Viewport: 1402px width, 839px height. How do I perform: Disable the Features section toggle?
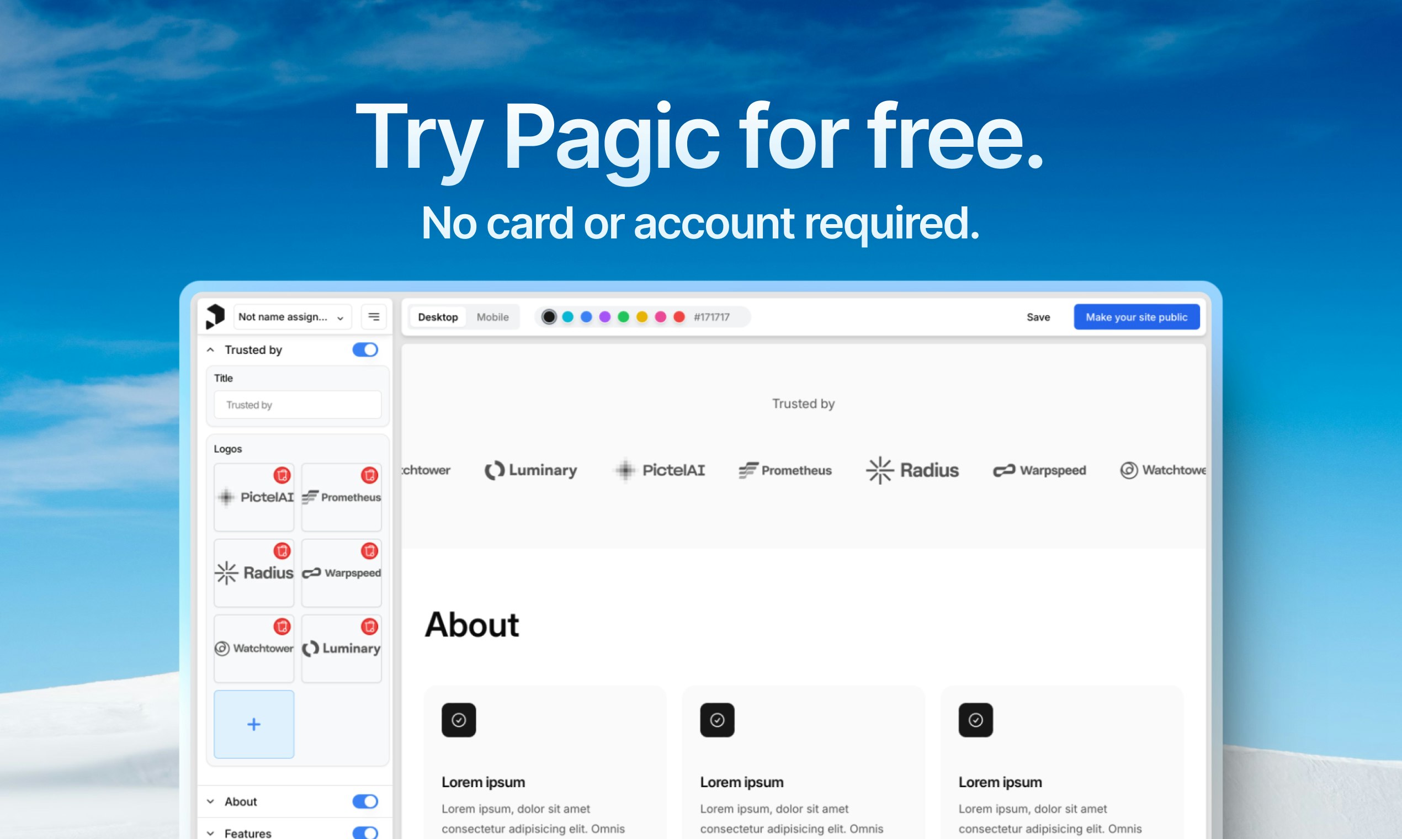365,832
